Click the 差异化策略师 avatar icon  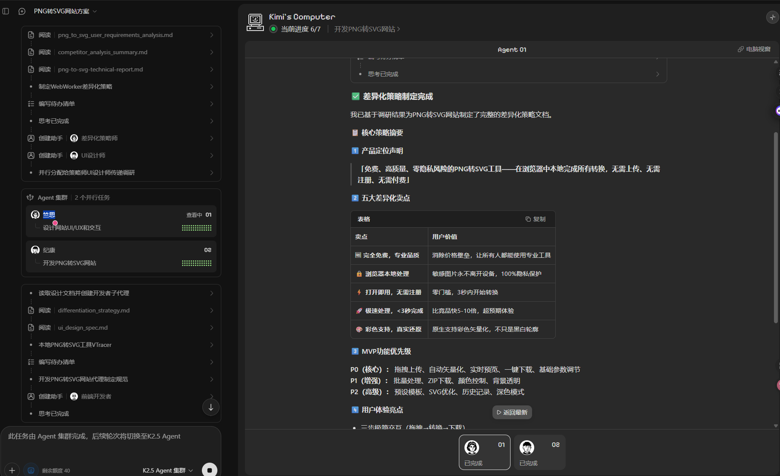pos(74,138)
